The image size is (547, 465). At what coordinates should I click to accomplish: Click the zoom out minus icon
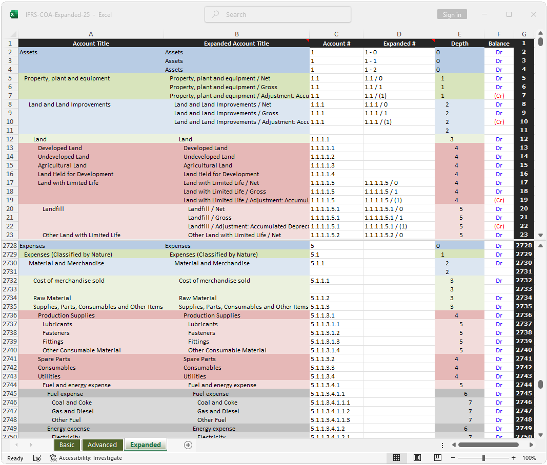(453, 458)
